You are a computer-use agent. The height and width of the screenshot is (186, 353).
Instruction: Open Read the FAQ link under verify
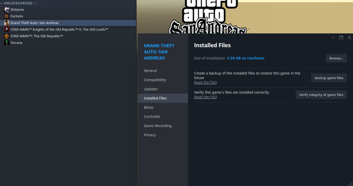(205, 97)
